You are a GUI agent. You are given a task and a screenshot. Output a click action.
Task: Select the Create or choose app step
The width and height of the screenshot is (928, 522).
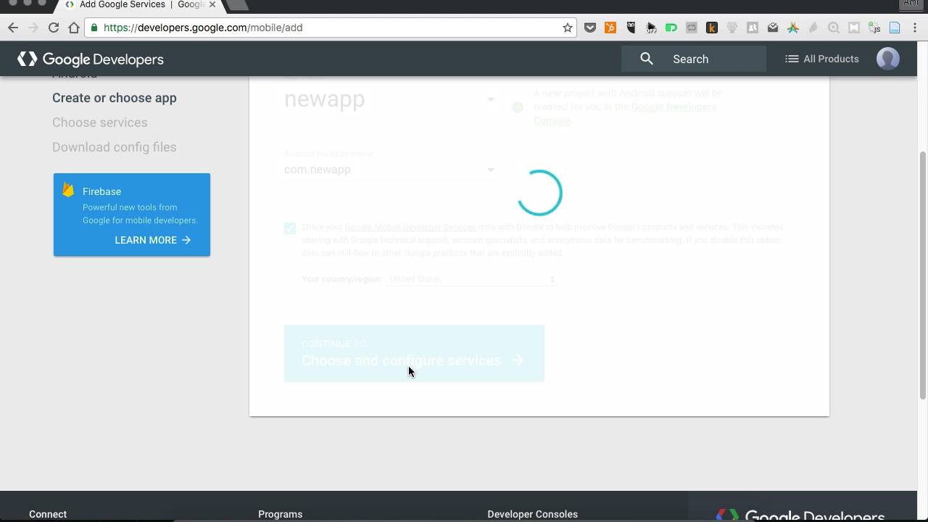[115, 98]
